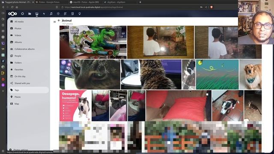Select Photos in the sidebar

29,29
